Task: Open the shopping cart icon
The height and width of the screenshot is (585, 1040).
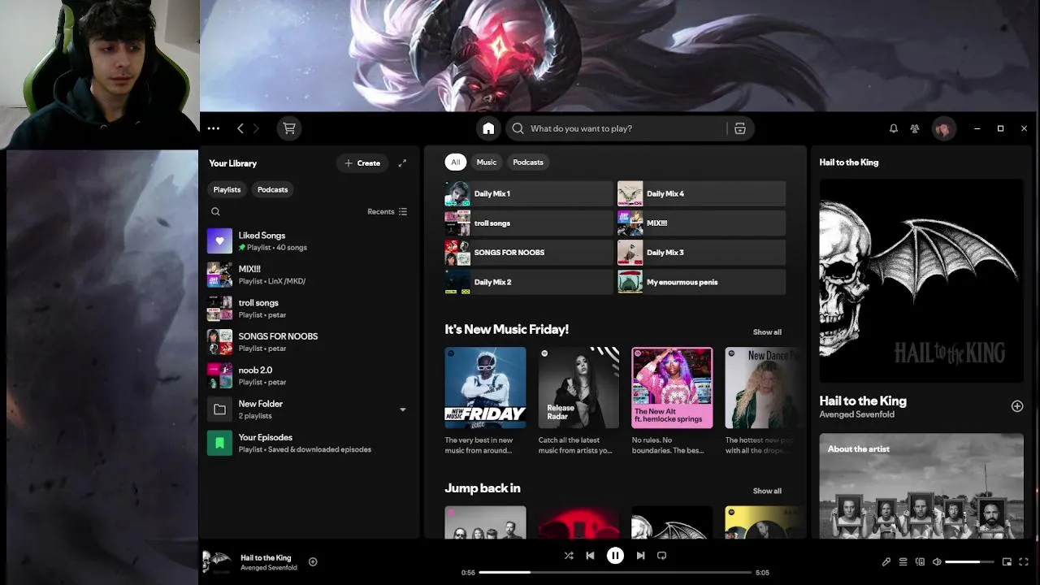Action: tap(288, 128)
